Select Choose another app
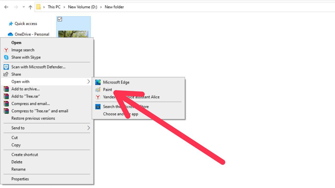The height and width of the screenshot is (188, 335). [x=138, y=114]
